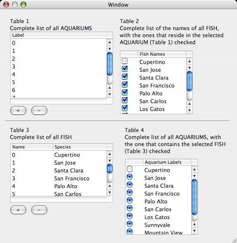
Task: Click Name cell 4 in Table 3
Action: pyautogui.click(x=32, y=186)
